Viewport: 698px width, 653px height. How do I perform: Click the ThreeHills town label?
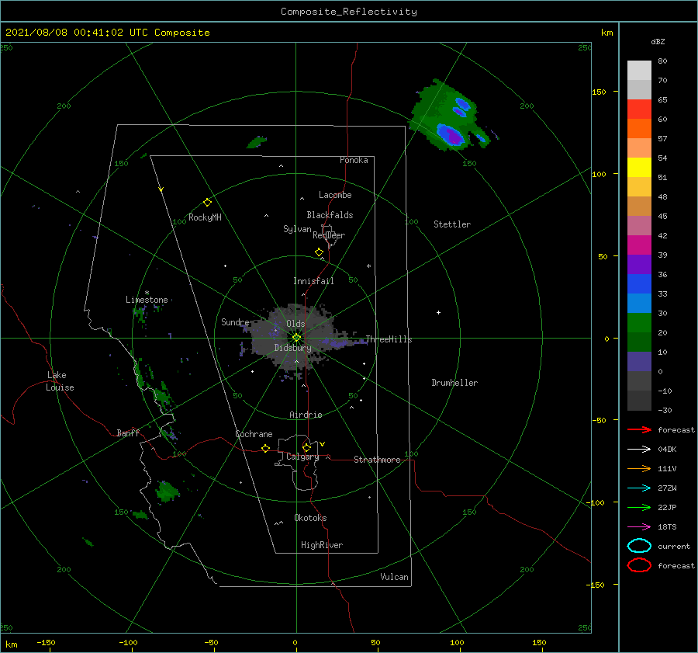coord(389,339)
